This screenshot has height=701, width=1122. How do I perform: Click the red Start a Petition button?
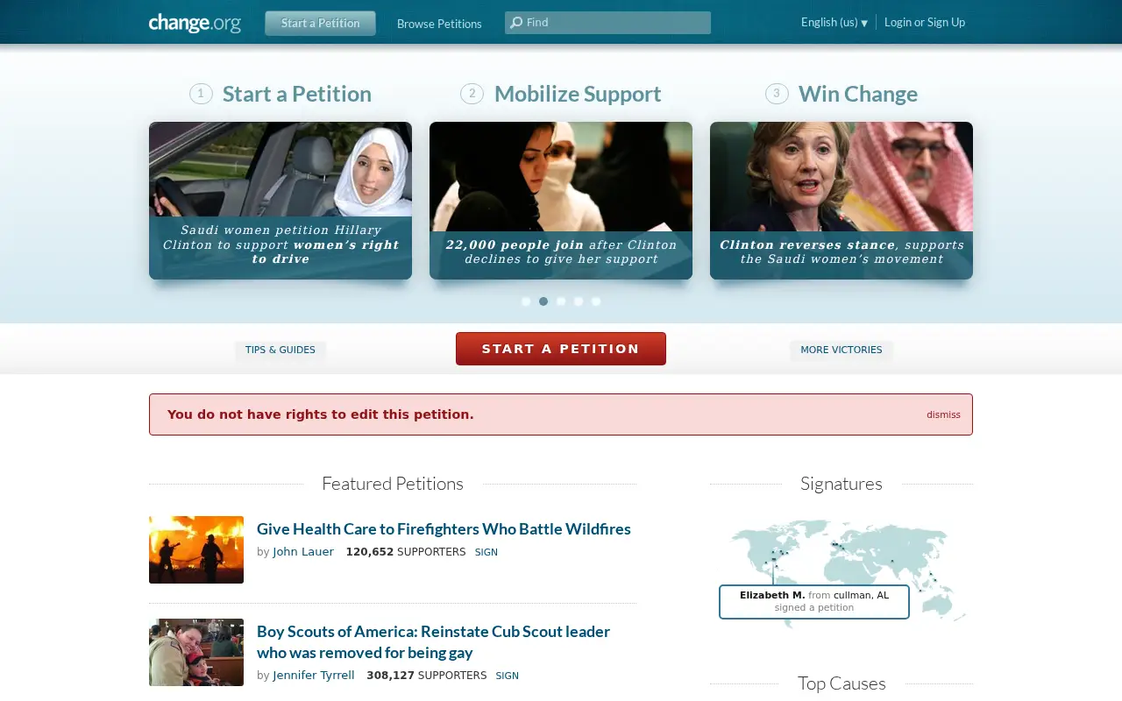click(x=561, y=349)
